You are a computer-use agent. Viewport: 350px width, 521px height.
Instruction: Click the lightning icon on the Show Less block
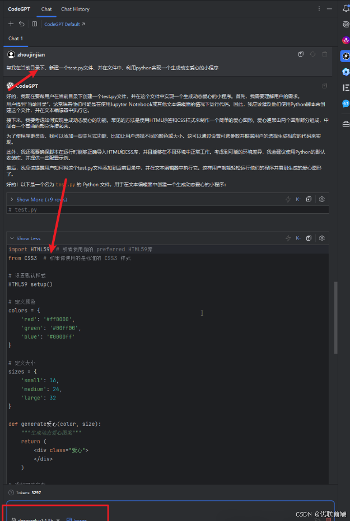coord(288,238)
